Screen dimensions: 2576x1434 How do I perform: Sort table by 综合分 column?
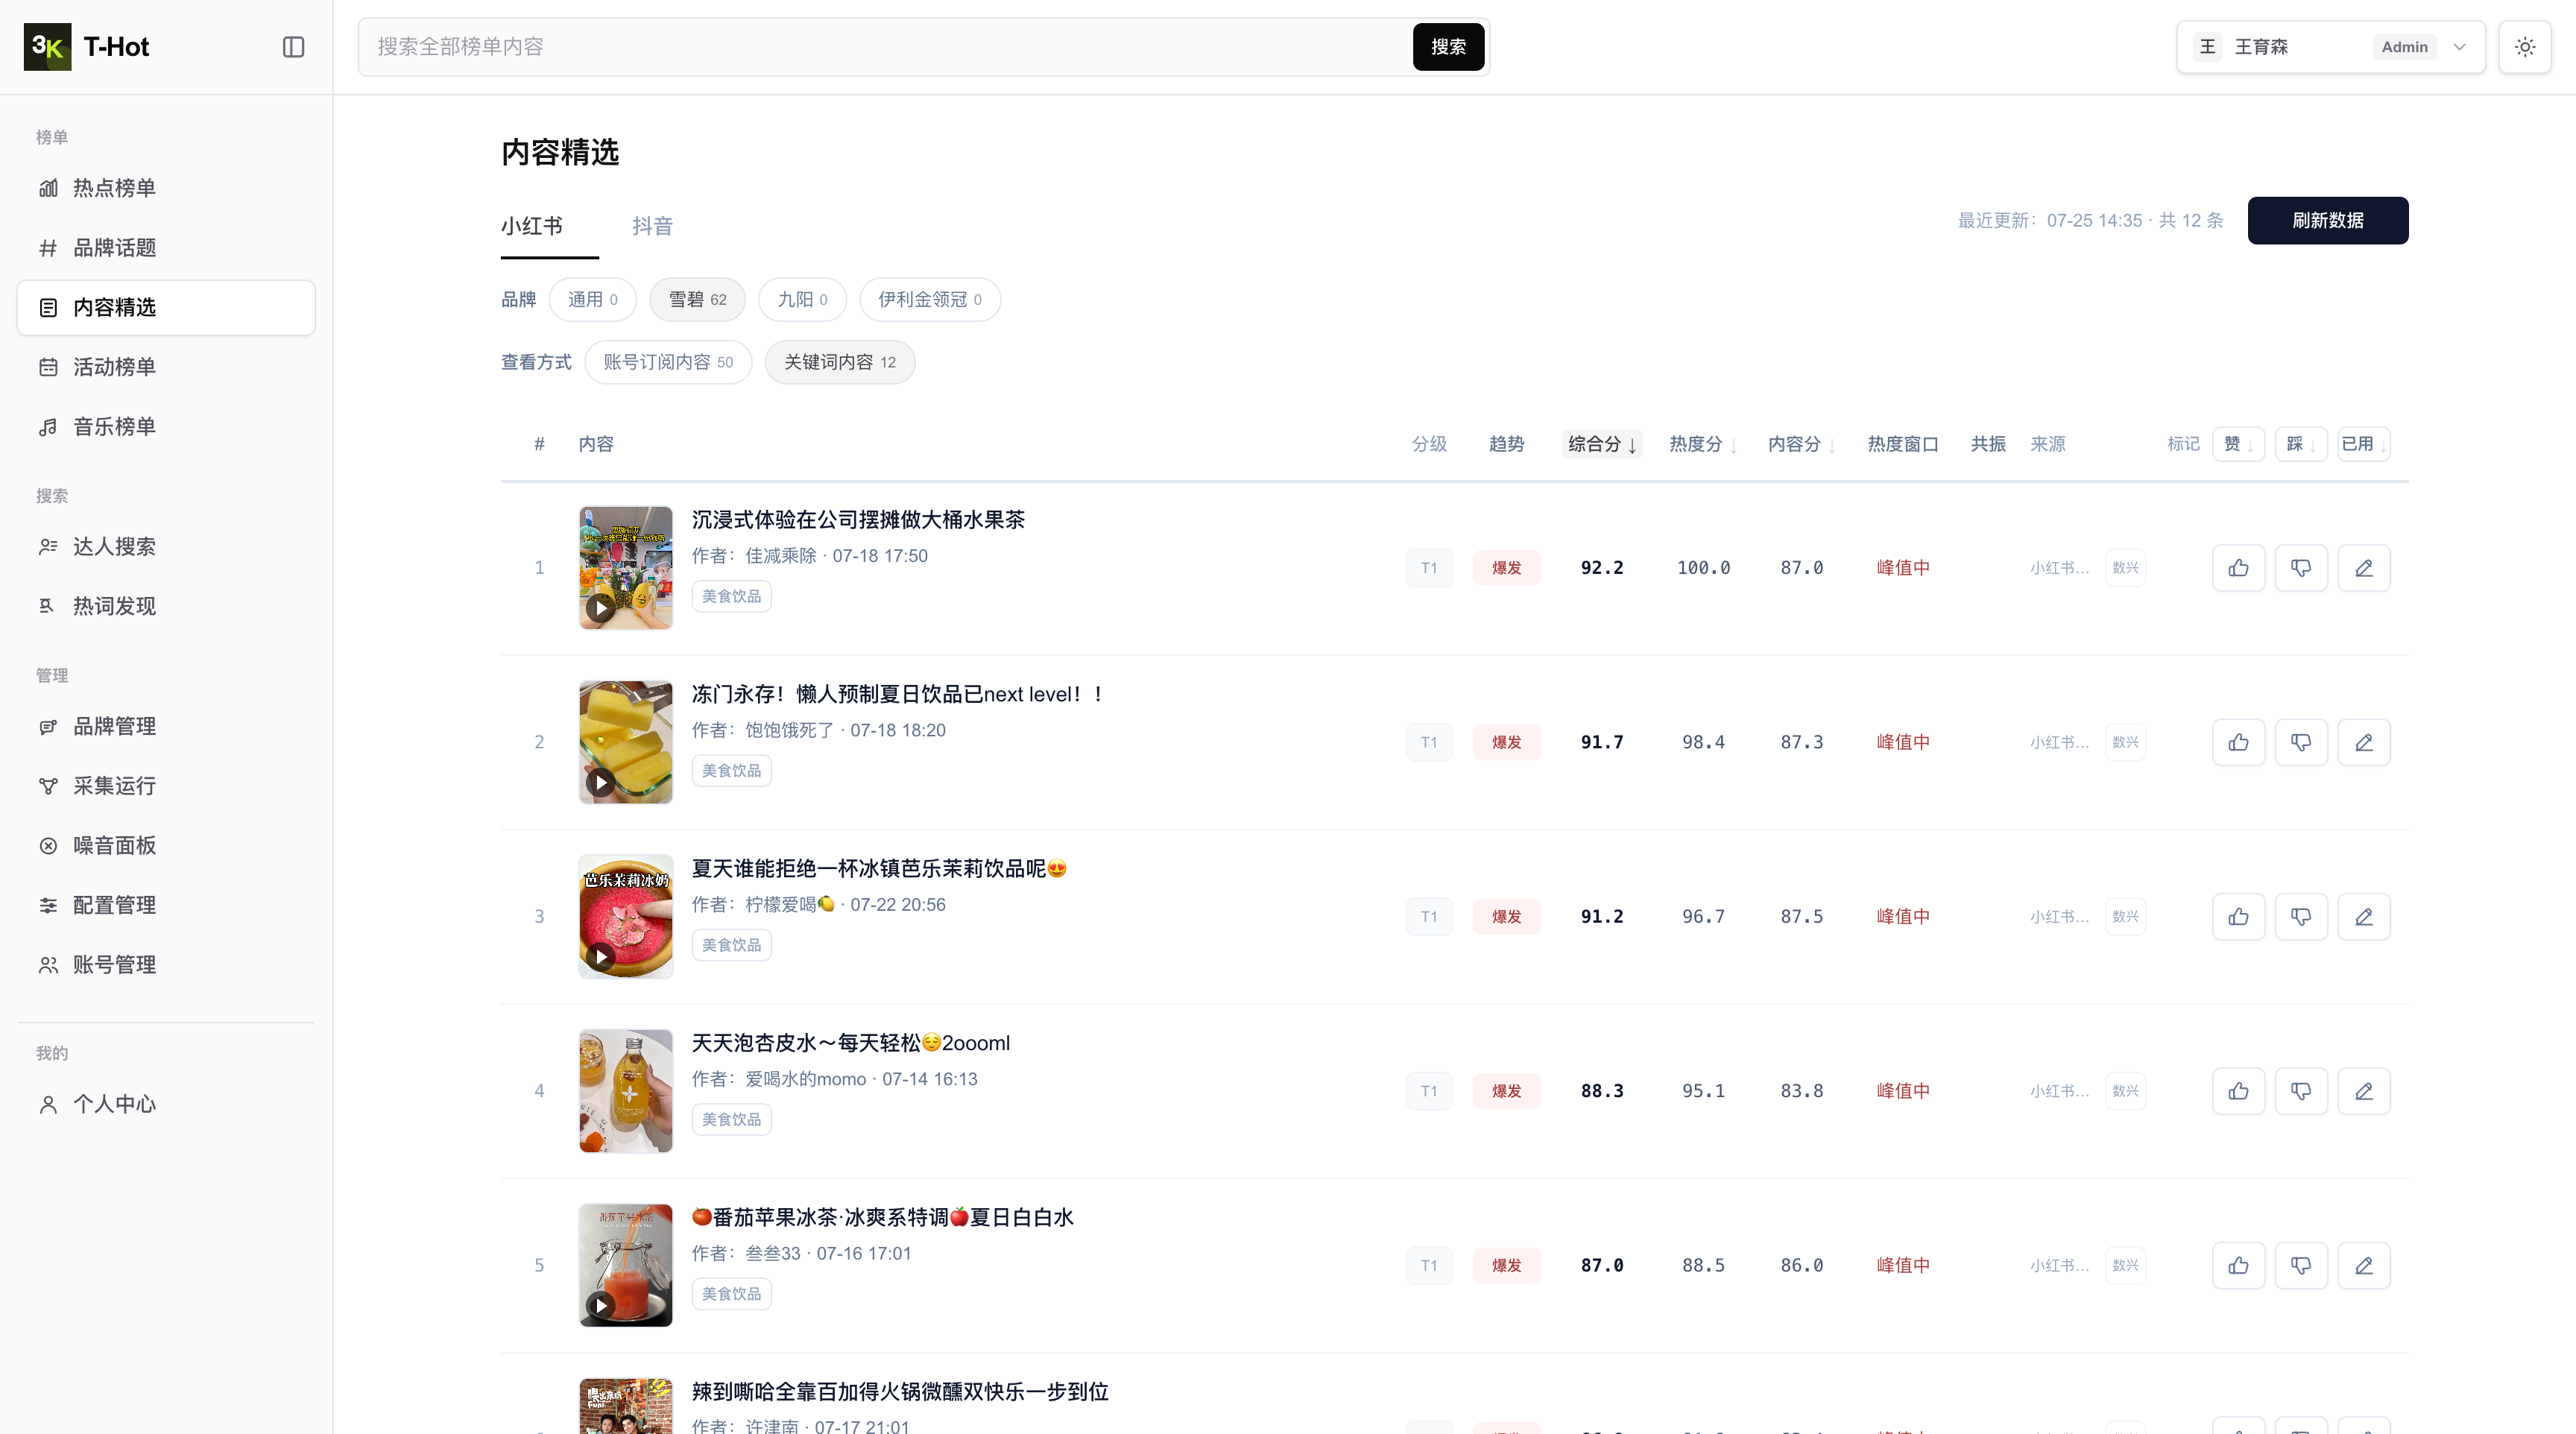pyautogui.click(x=1602, y=444)
